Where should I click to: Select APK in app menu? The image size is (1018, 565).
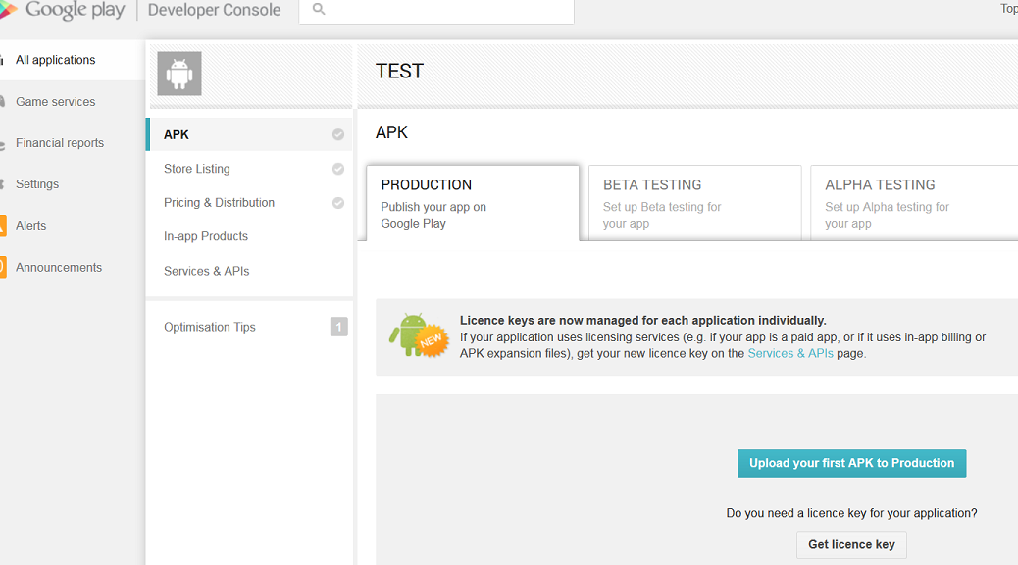point(250,134)
